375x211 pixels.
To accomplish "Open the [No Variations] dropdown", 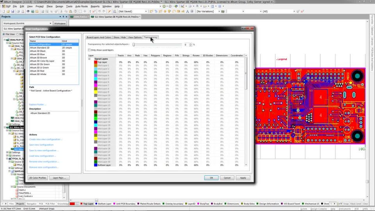I will (x=219, y=11).
